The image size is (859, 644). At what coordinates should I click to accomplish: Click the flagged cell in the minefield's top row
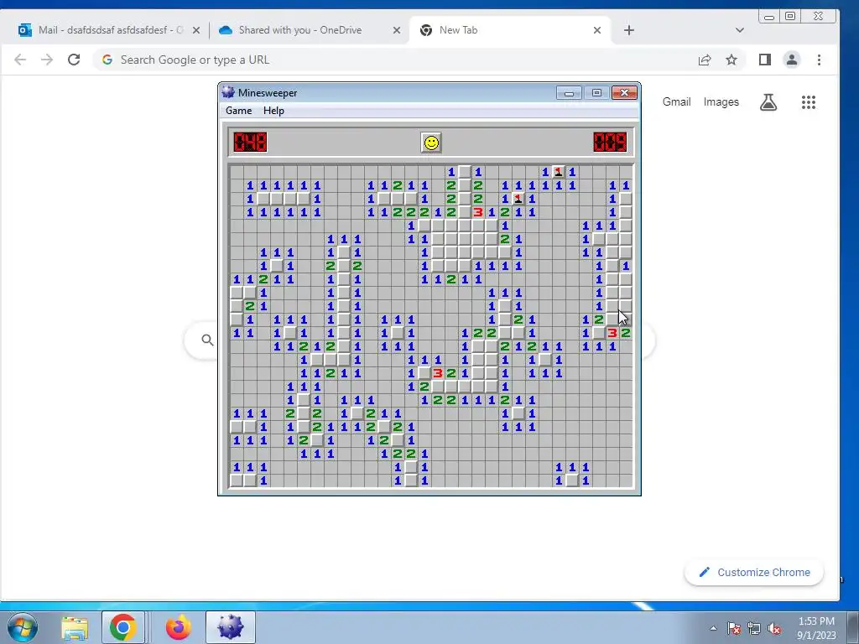558,172
